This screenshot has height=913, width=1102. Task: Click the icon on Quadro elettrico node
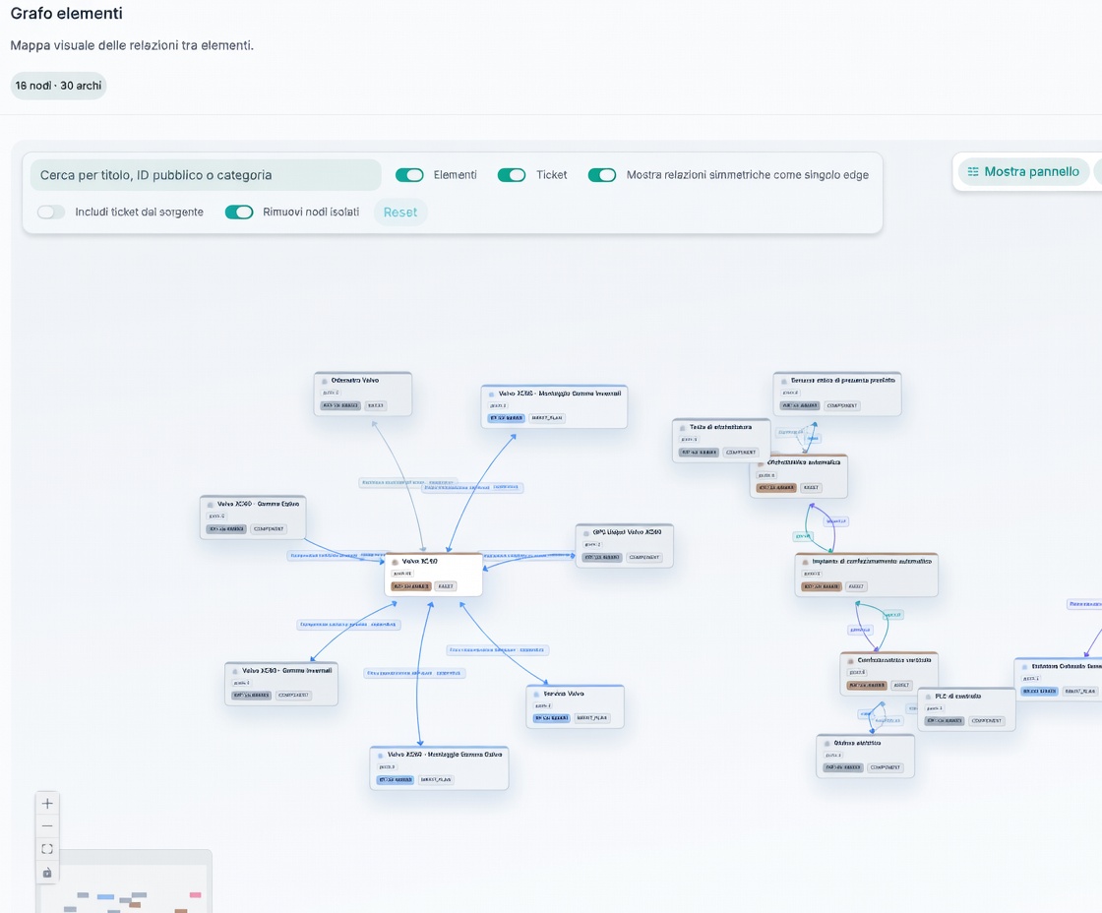(827, 743)
